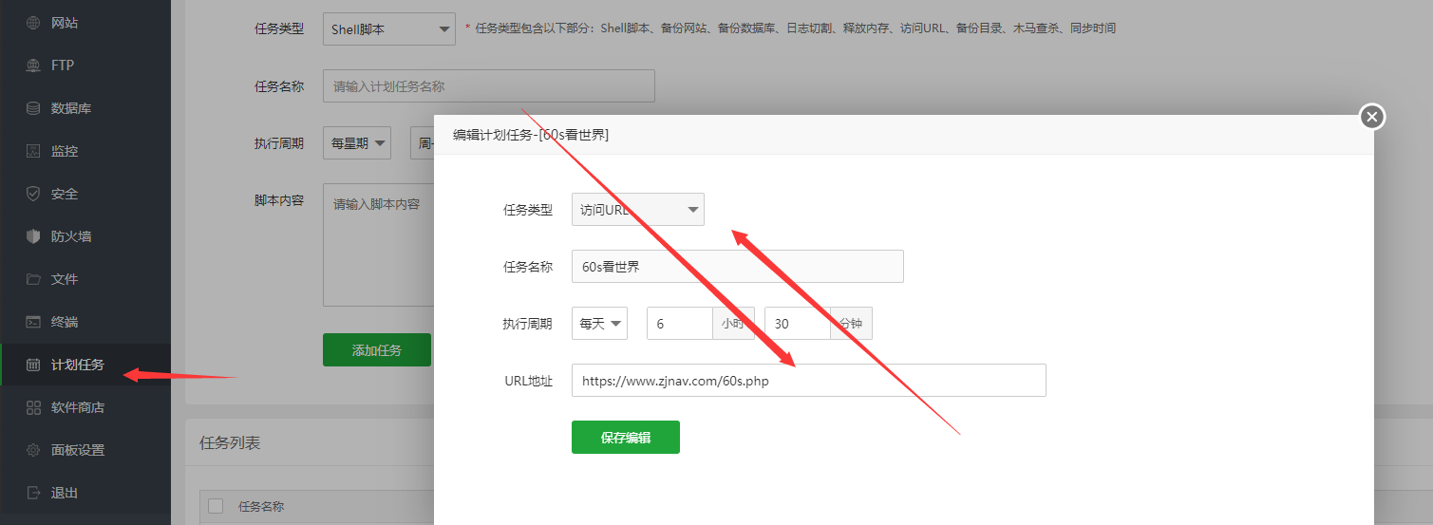Click the 终端 terminal icon
Viewport: 1433px width, 525px height.
pyautogui.click(x=33, y=322)
